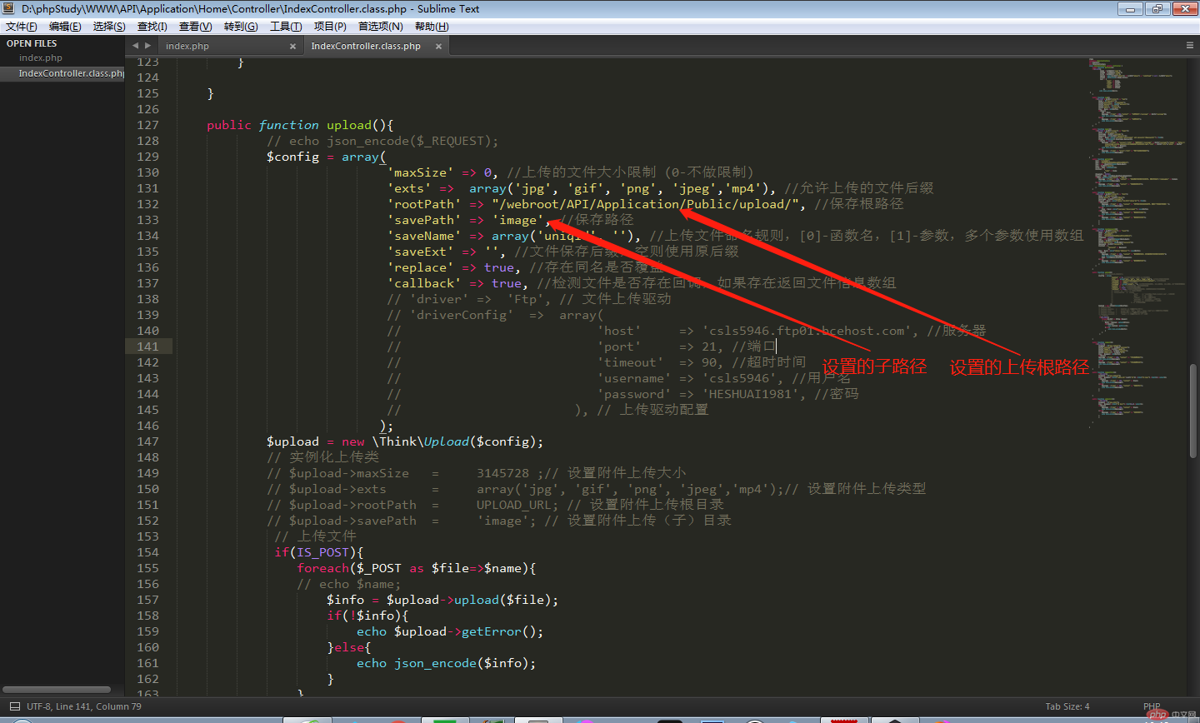Open the 编辑(E) menu
Screen dimensions: 1200x723
pos(65,26)
